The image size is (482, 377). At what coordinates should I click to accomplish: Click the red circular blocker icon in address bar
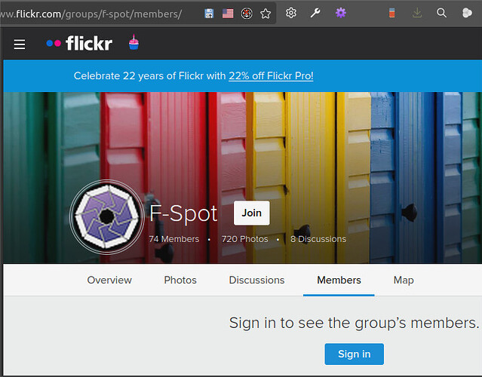[x=247, y=14]
